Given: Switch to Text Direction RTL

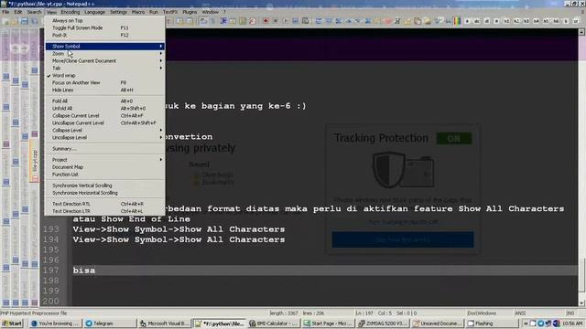Looking at the screenshot, I should point(104,204).
